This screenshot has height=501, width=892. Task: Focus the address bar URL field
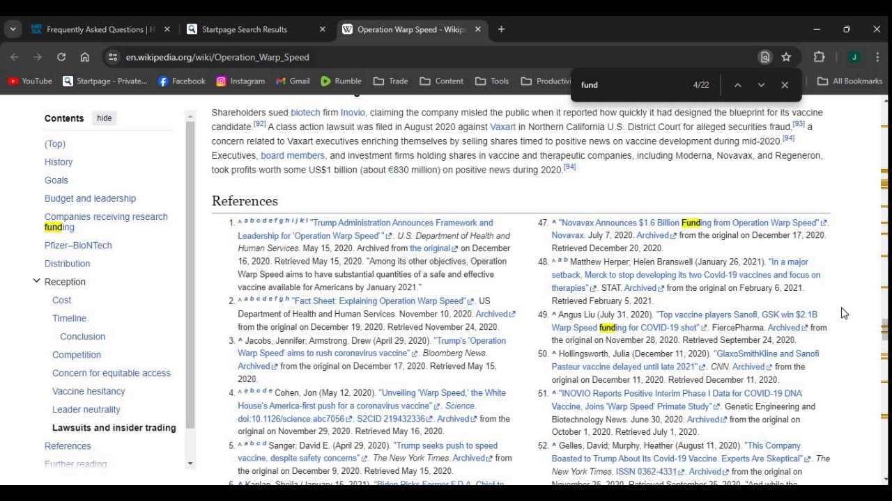click(432, 57)
